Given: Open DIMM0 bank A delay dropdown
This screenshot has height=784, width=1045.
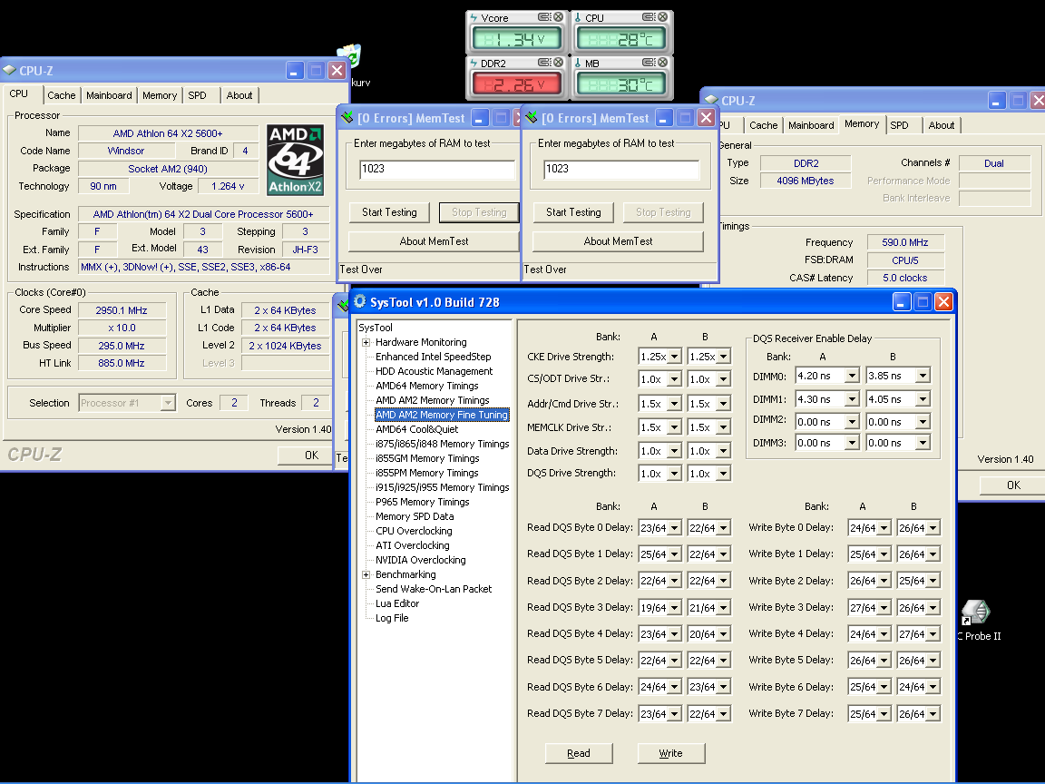Looking at the screenshot, I should (853, 376).
